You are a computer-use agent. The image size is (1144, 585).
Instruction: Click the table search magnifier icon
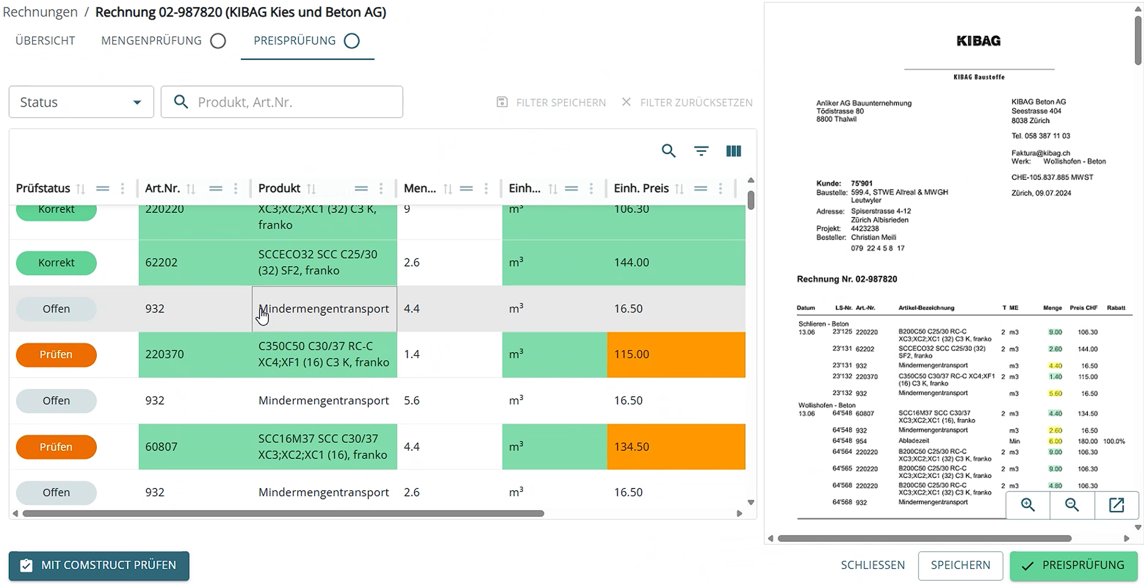pos(668,151)
